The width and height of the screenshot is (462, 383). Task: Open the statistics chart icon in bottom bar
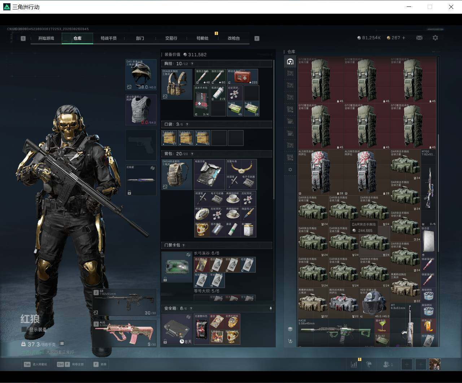(354, 364)
